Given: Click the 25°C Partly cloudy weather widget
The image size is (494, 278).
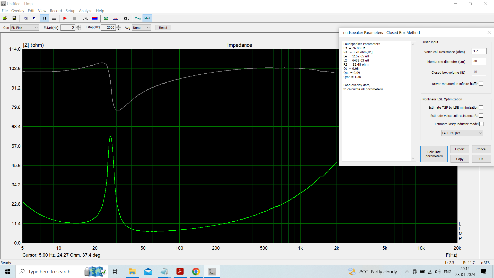Looking at the screenshot, I should (x=373, y=272).
